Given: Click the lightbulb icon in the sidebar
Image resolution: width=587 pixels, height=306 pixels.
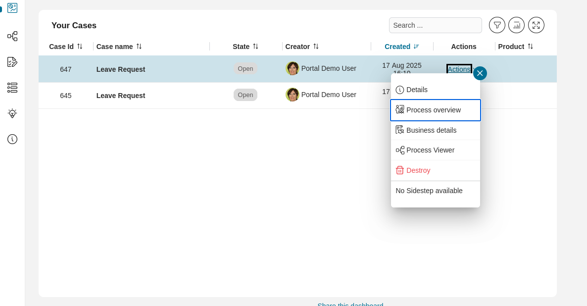Looking at the screenshot, I should click(12, 113).
